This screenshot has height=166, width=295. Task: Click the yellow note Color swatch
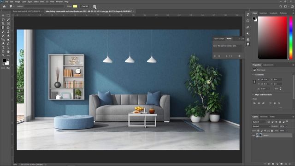click(x=75, y=6)
